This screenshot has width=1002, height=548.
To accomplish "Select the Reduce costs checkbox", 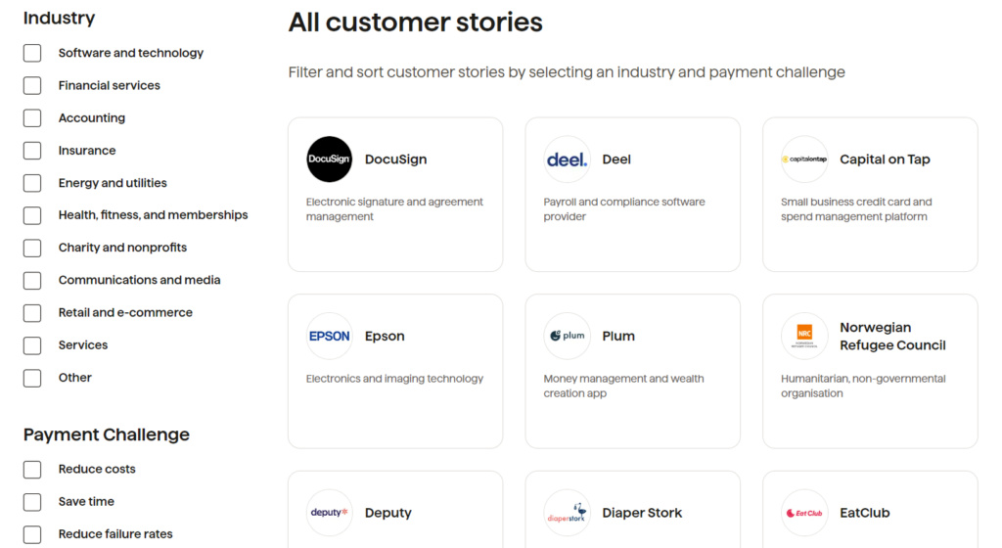I will [32, 470].
